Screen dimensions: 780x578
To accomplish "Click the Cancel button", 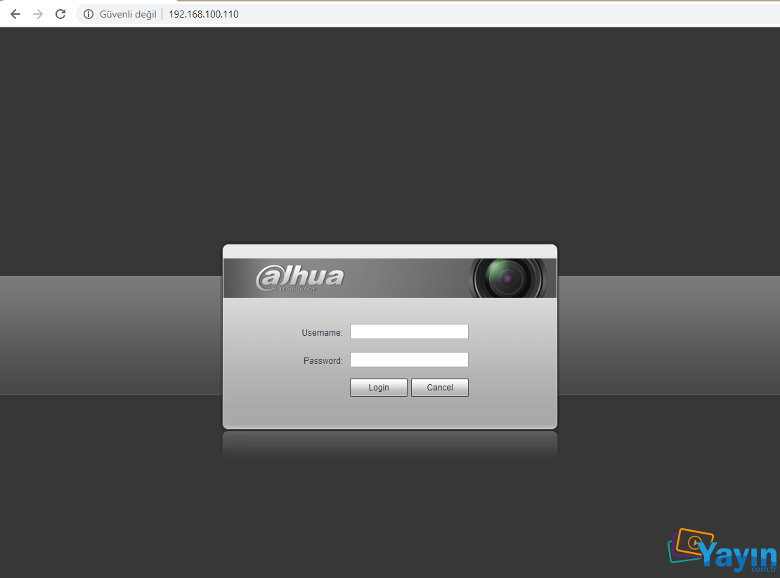I will point(440,388).
